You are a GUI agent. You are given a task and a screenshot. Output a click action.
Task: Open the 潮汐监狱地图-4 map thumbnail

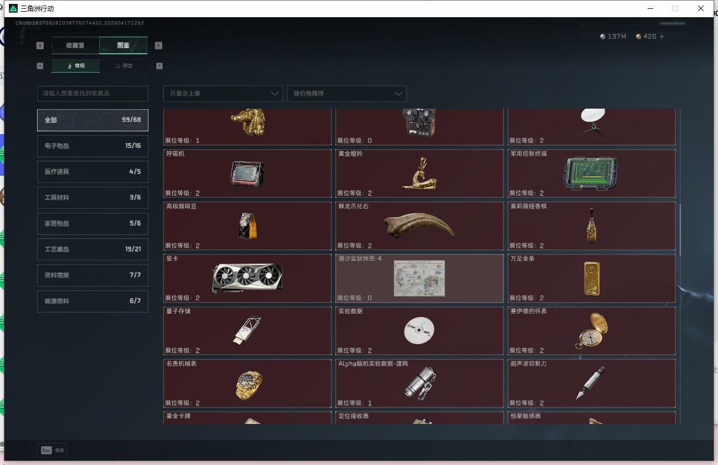(x=419, y=278)
